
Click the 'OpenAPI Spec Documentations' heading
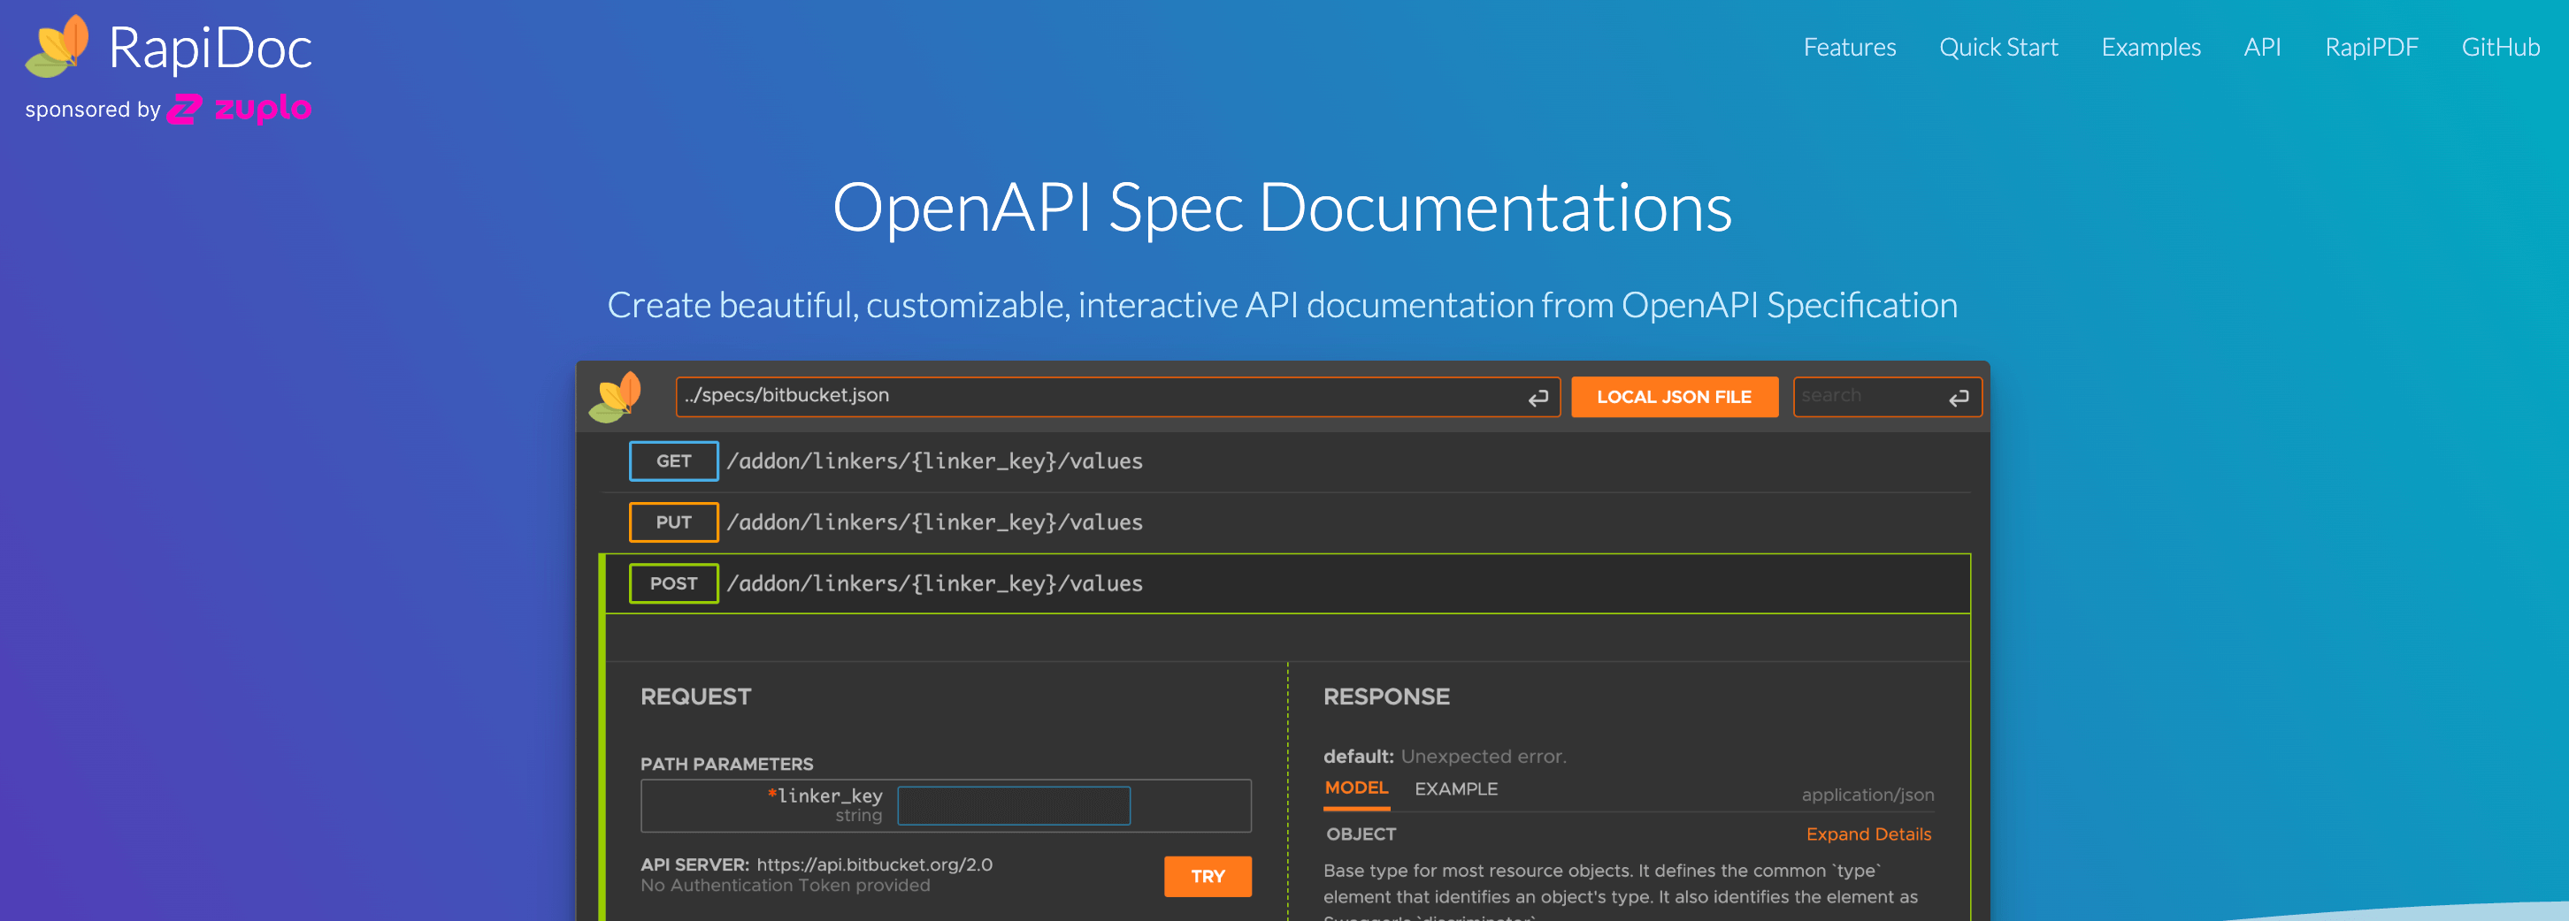click(1282, 208)
